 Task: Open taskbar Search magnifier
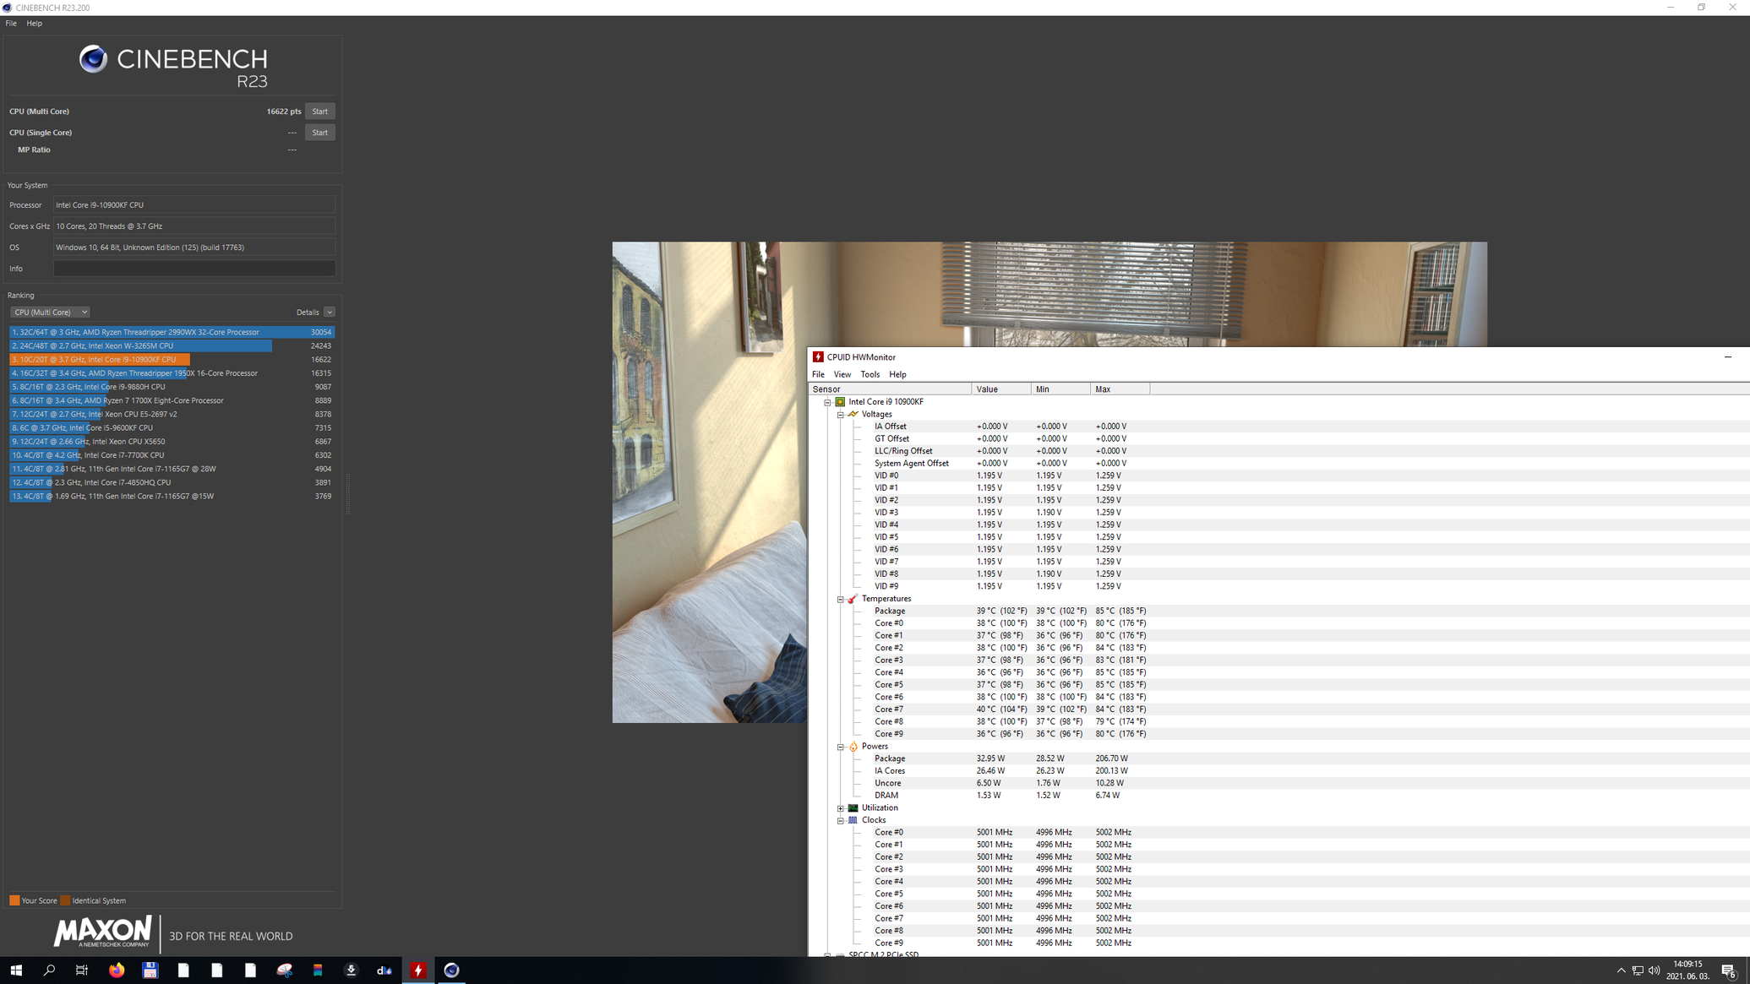49,970
